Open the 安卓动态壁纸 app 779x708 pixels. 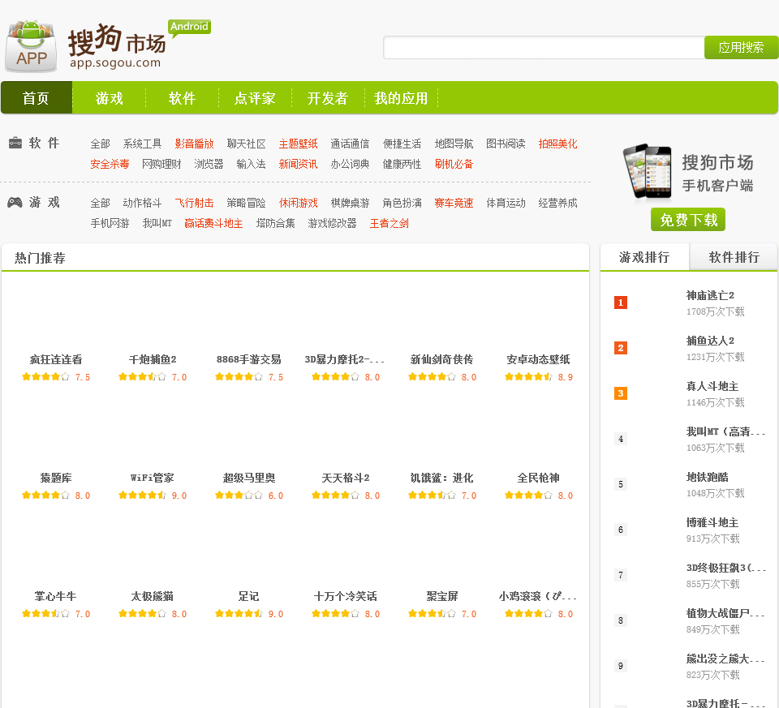[x=539, y=359]
